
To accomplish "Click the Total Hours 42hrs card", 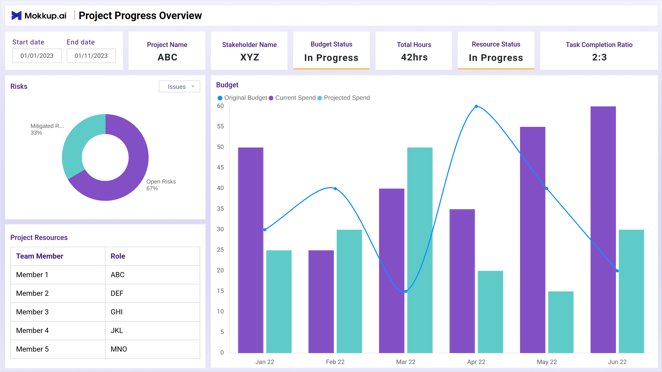I will click(x=414, y=51).
